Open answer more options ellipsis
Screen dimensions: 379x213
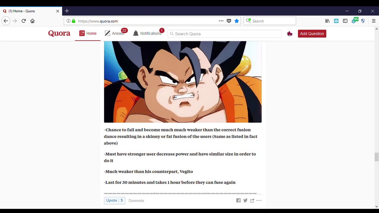pos(259,200)
